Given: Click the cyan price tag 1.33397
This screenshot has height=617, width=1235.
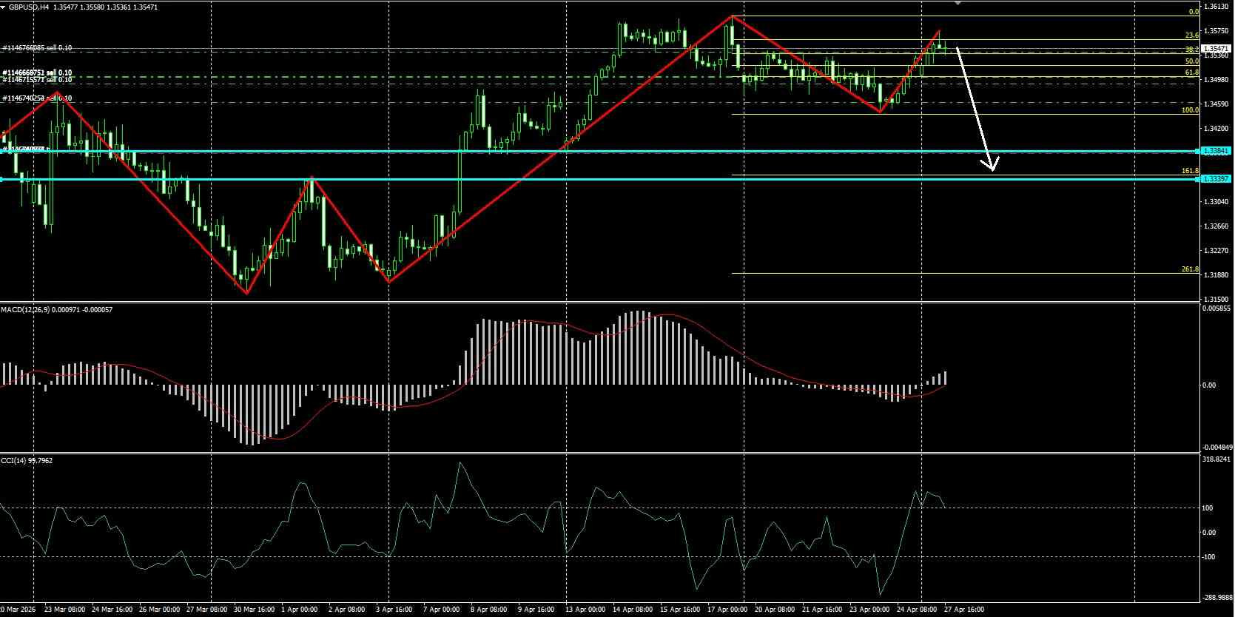Looking at the screenshot, I should pos(1216,179).
